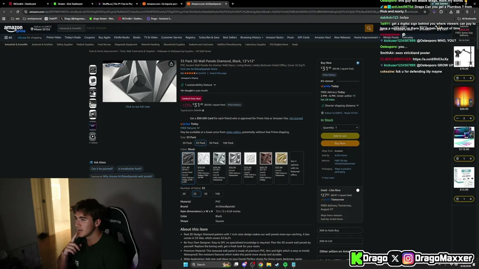Choose the 50 Pack size option
Viewport: 479px width, 269px height.
(x=214, y=143)
